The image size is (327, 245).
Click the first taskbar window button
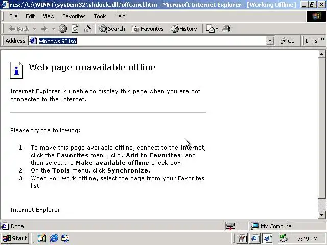(x=242, y=239)
